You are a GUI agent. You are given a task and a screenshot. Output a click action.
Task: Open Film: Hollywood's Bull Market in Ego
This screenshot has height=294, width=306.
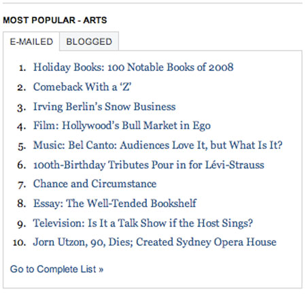pyautogui.click(x=122, y=126)
